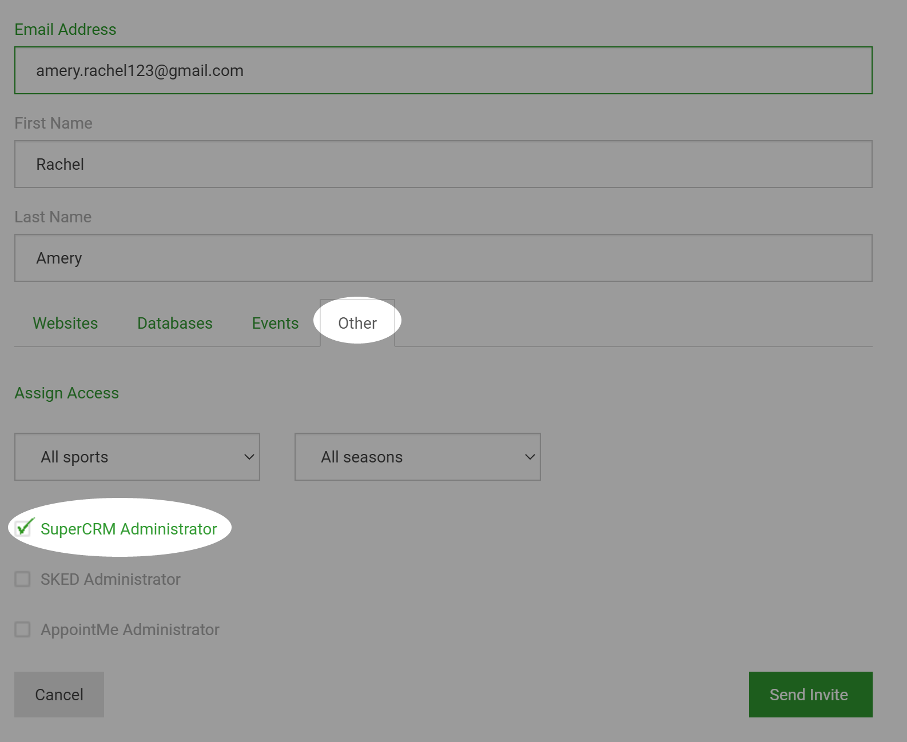The height and width of the screenshot is (742, 907).
Task: Click the First Name label
Action: click(x=53, y=123)
